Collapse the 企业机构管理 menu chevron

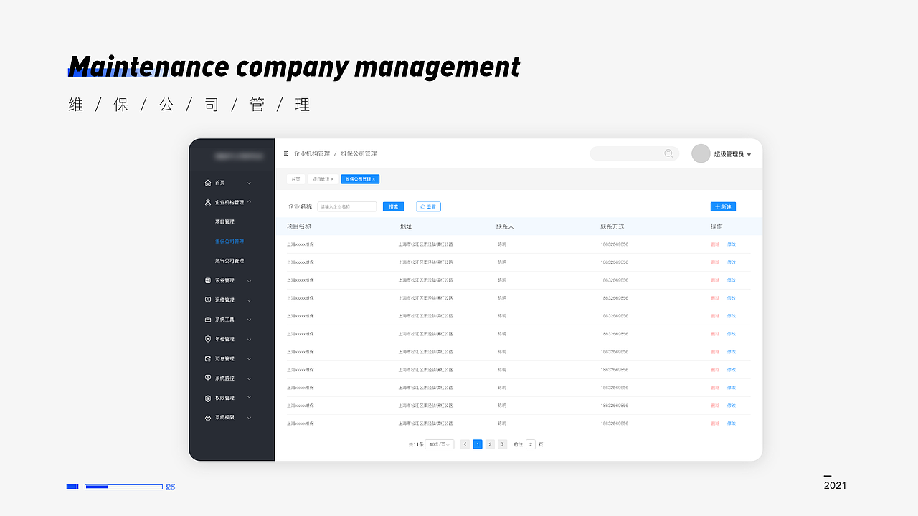[249, 202]
